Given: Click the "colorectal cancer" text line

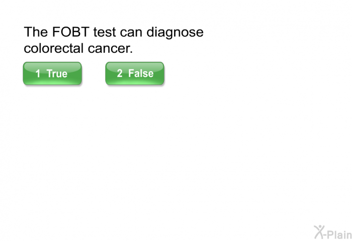Looking at the screenshot, I should click(x=78, y=48).
